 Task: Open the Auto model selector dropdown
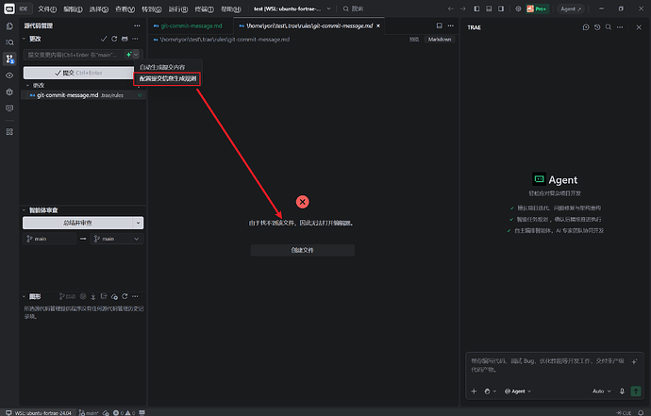point(602,391)
